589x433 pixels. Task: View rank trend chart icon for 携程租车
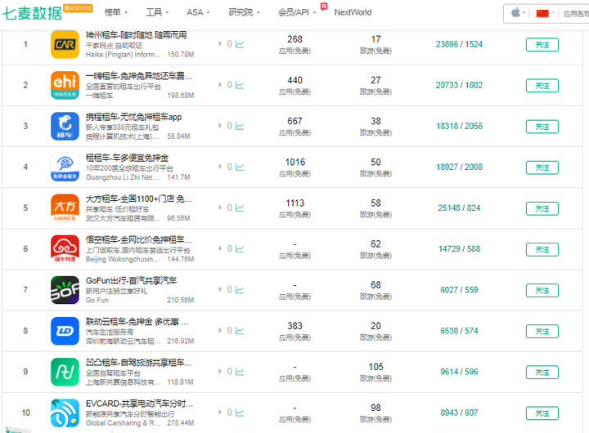tap(240, 126)
